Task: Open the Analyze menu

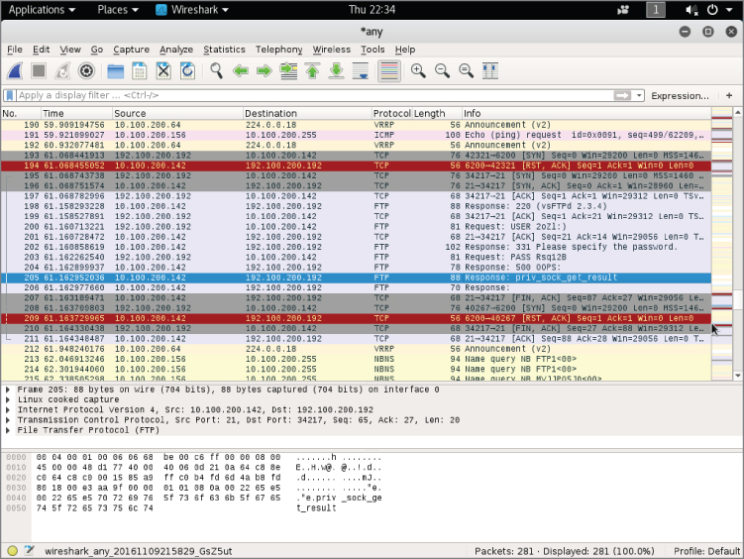Action: point(176,50)
